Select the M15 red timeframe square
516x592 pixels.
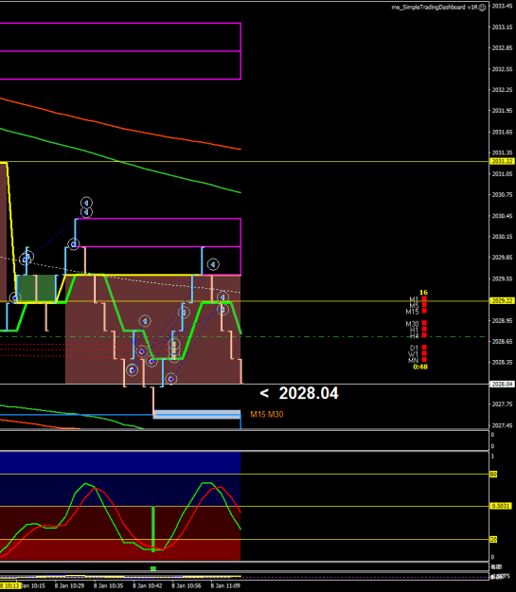tap(424, 311)
